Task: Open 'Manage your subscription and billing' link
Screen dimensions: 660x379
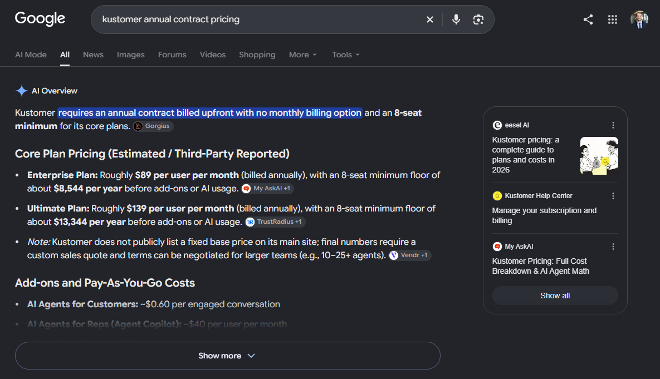Action: click(x=544, y=215)
